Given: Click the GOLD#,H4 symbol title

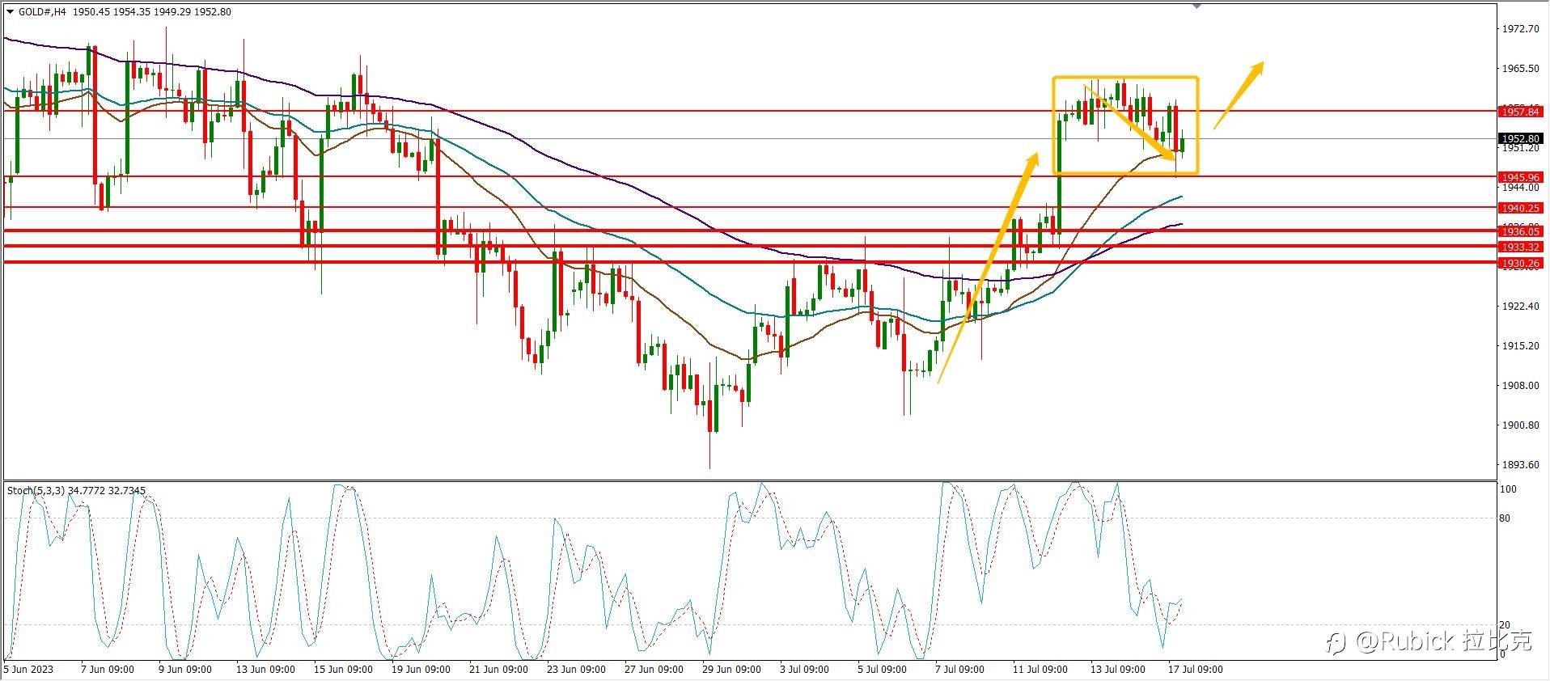Looking at the screenshot, I should click(x=42, y=12).
